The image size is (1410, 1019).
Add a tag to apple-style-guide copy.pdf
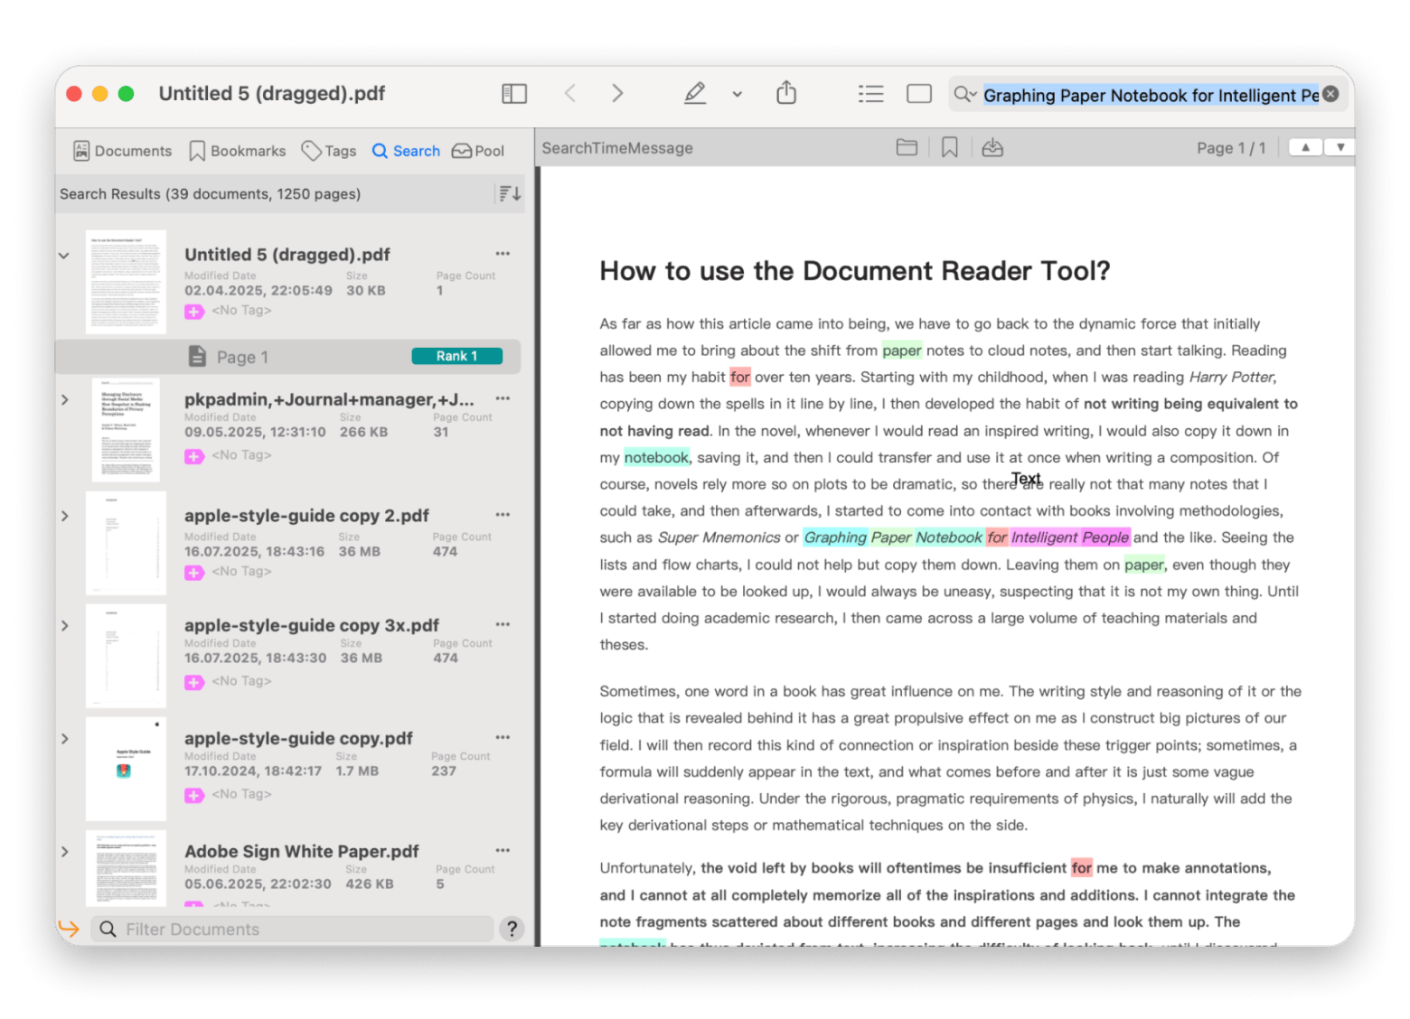pyautogui.click(x=194, y=795)
